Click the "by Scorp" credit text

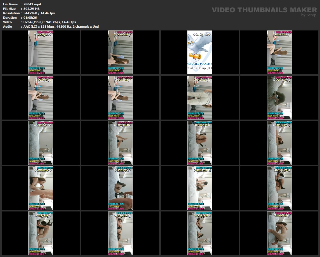[309, 15]
